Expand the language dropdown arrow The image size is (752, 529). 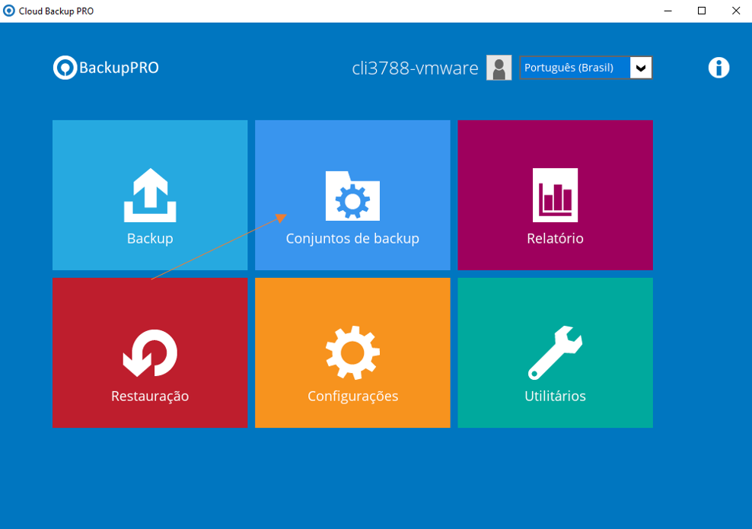(x=641, y=68)
